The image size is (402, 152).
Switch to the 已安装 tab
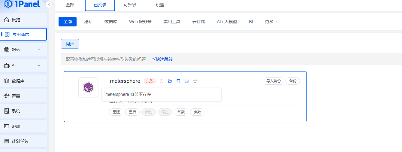coord(100,5)
